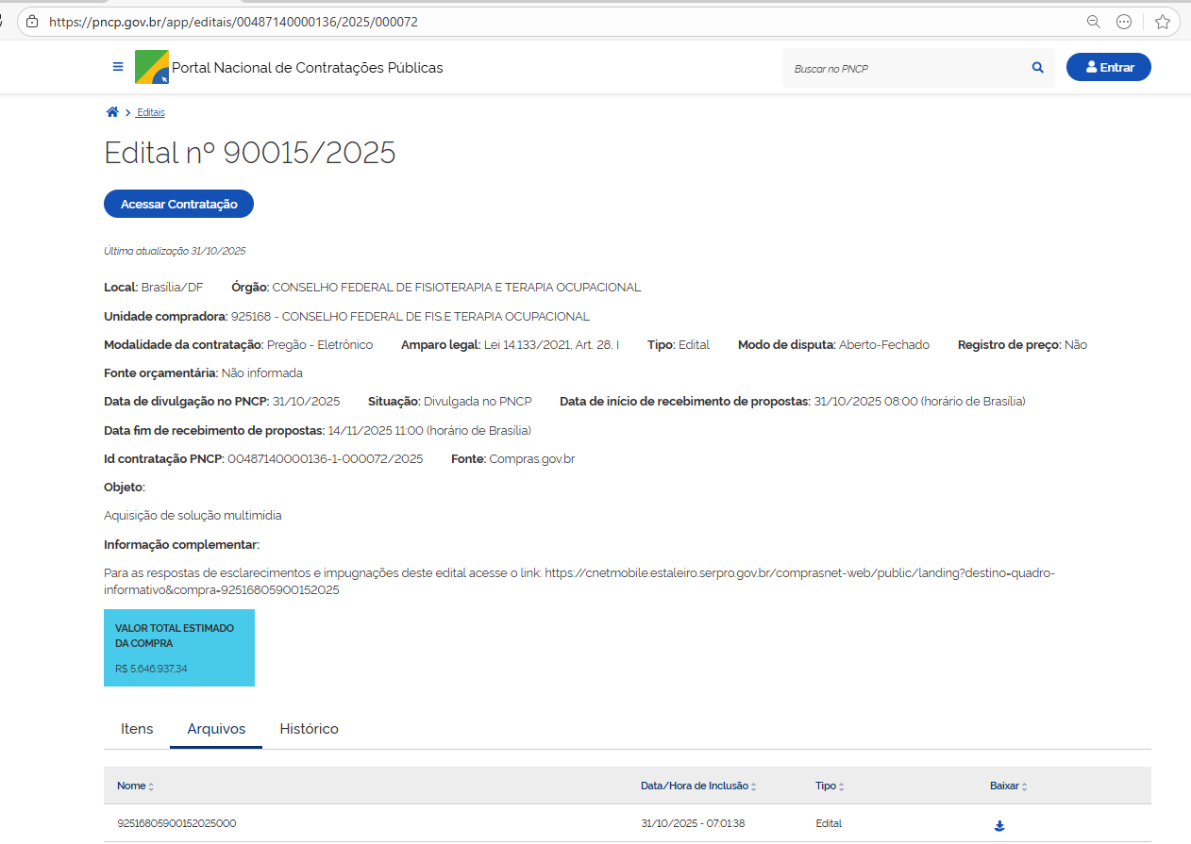This screenshot has width=1191, height=844.
Task: Focus the Buscar no PNCP search field
Action: tap(906, 69)
